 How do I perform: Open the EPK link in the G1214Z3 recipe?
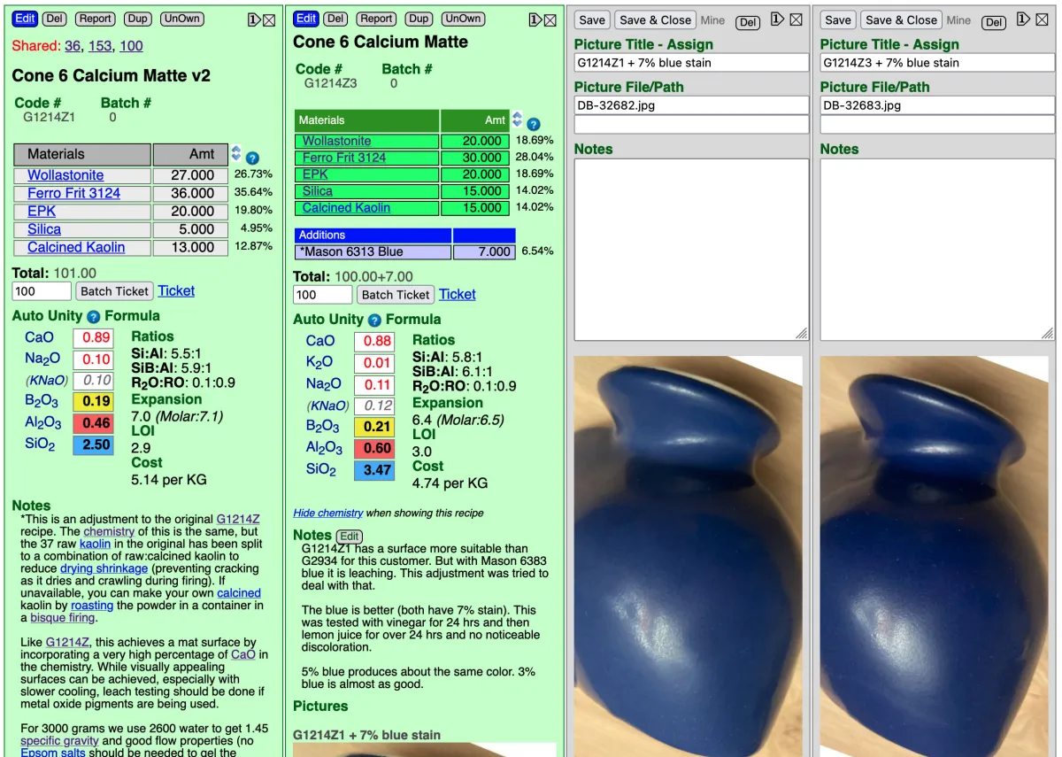click(315, 174)
